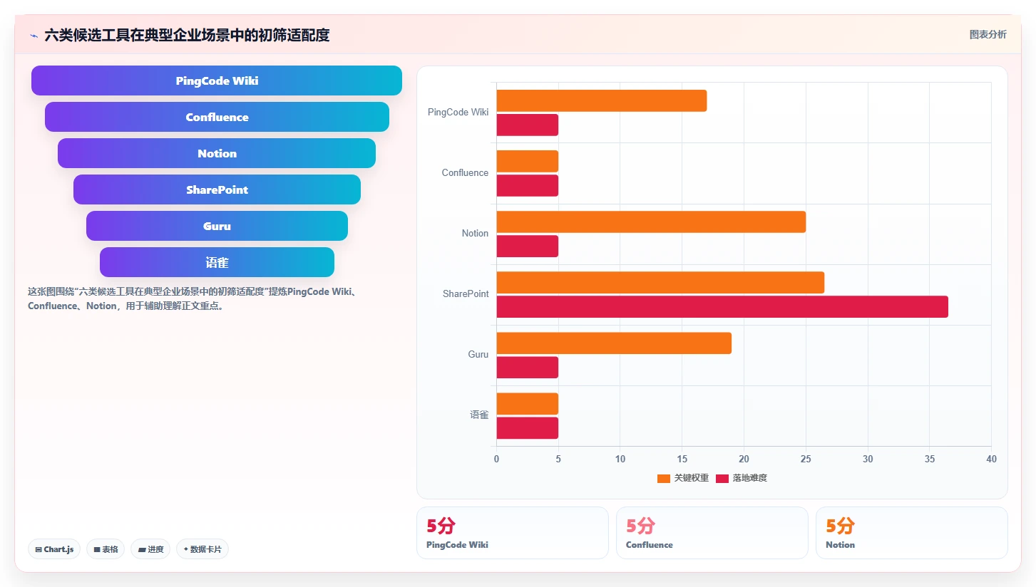Select the 语雀 funnel bar

point(217,262)
